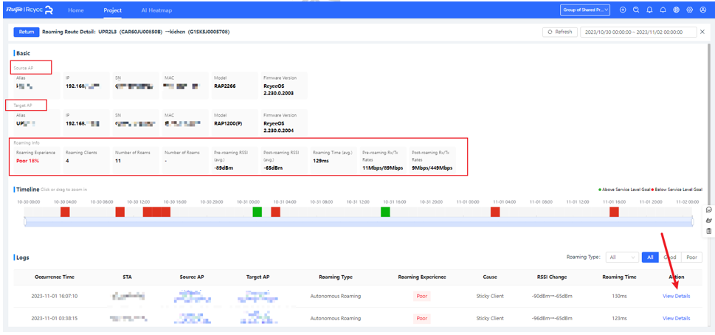The image size is (715, 335).
Task: Click the clipboard icon on right edge
Action: click(708, 231)
